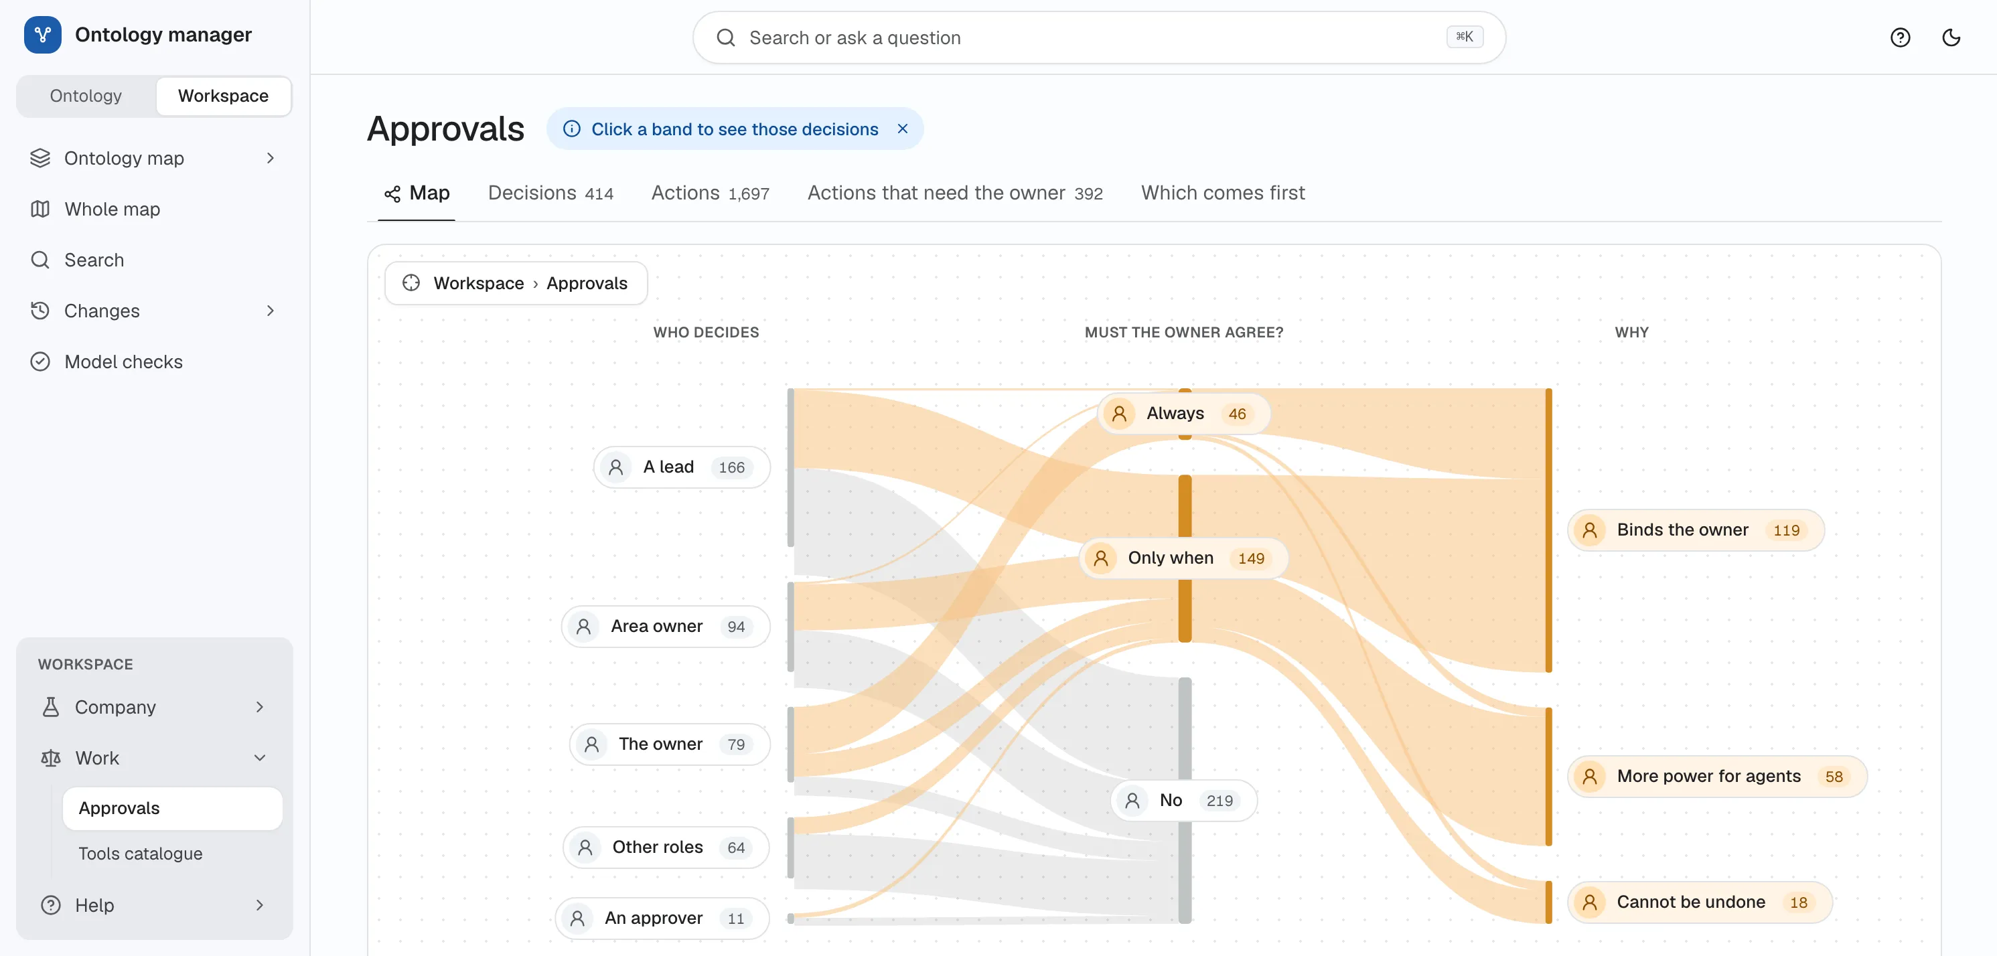Screen dimensions: 1997x956
Task: Open the Which comes first tab
Action: point(1223,193)
